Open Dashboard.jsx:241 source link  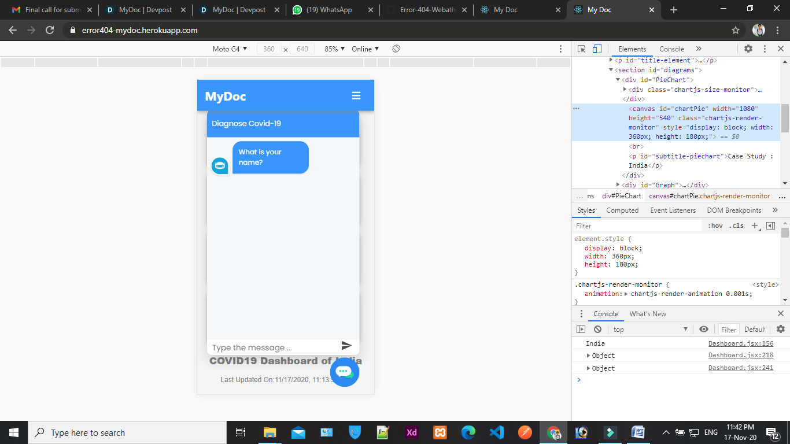tap(741, 368)
